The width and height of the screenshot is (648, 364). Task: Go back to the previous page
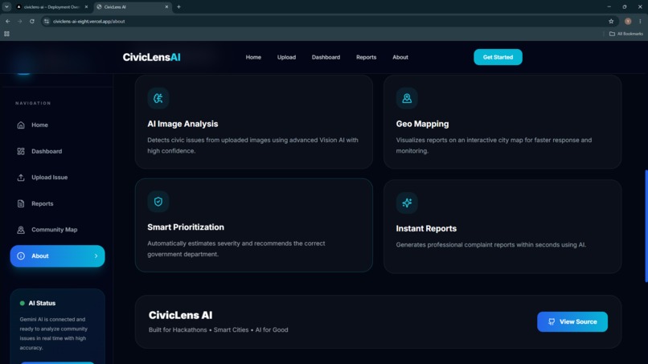tap(8, 22)
